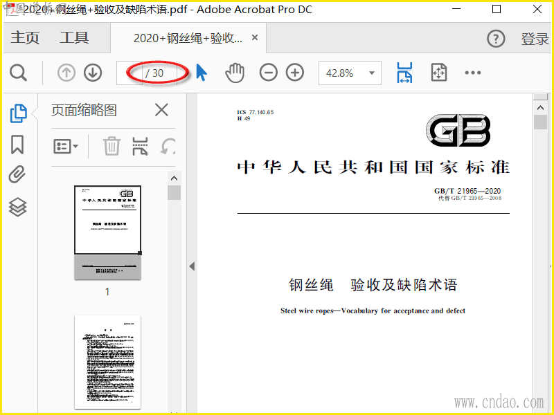Screen dimensions: 554x415
Task: Click the page 1 label under thumbnail
Action: pyautogui.click(x=107, y=292)
